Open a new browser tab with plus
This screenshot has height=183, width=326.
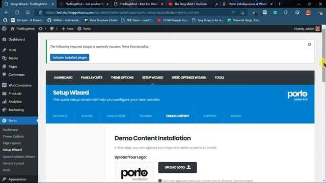point(280,4)
